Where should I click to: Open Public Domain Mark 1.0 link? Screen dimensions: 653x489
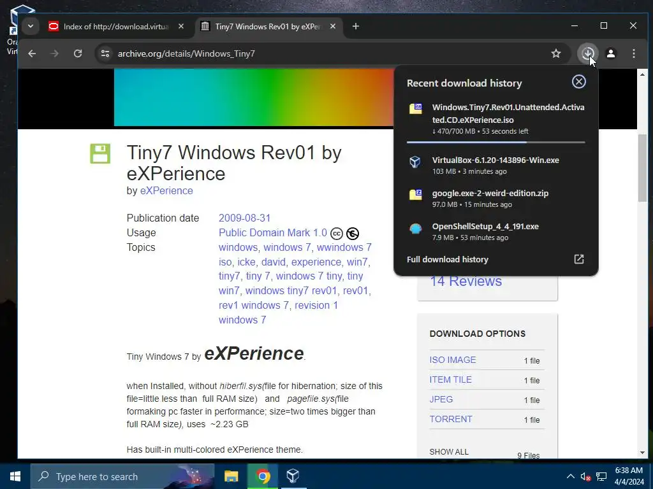273,232
